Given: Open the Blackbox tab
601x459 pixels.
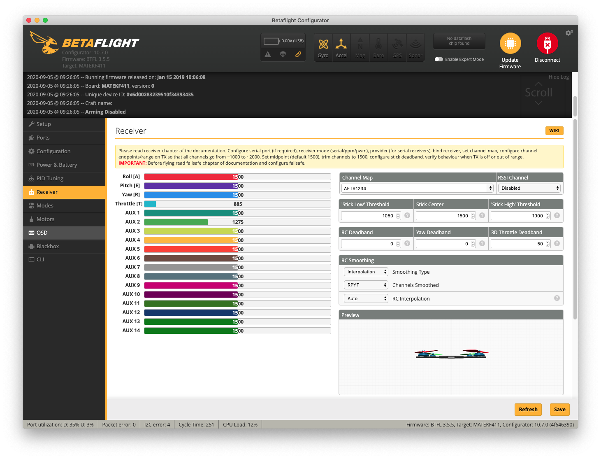Looking at the screenshot, I should (x=65, y=246).
